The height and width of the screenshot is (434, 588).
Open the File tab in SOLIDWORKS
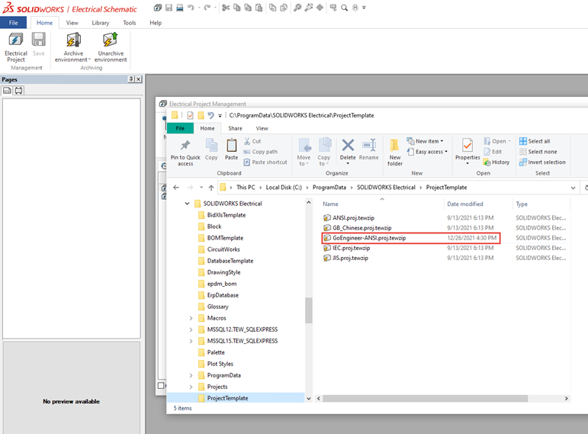[x=13, y=23]
